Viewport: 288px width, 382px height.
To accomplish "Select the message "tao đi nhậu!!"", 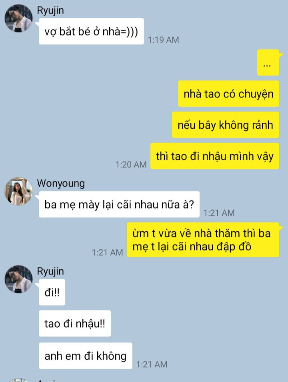I will (75, 324).
